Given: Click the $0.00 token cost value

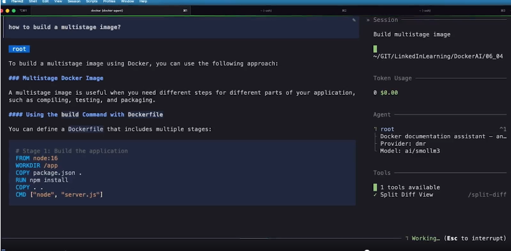Looking at the screenshot, I should 389,93.
